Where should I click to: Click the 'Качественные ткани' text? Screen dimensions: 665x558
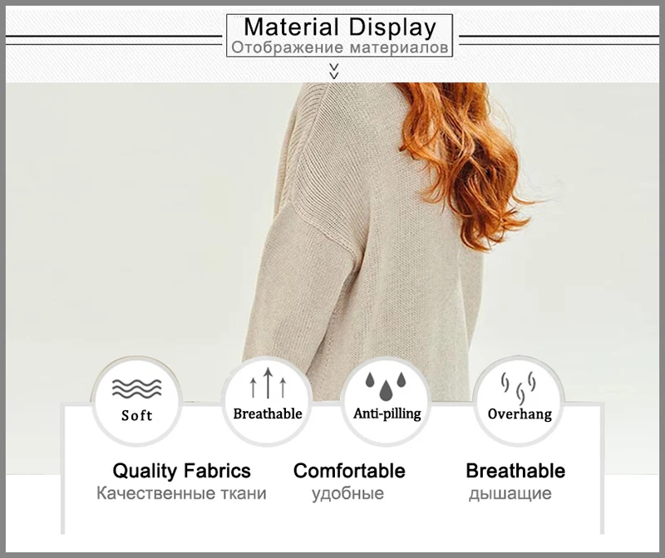pos(181,493)
